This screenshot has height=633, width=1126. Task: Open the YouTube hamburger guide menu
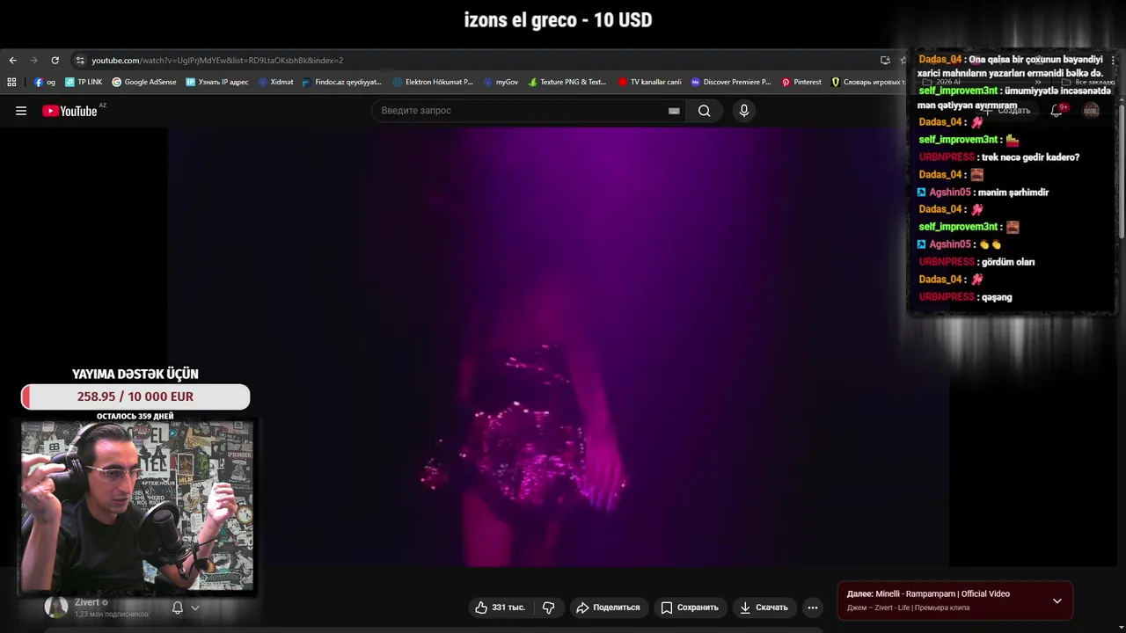tap(21, 111)
